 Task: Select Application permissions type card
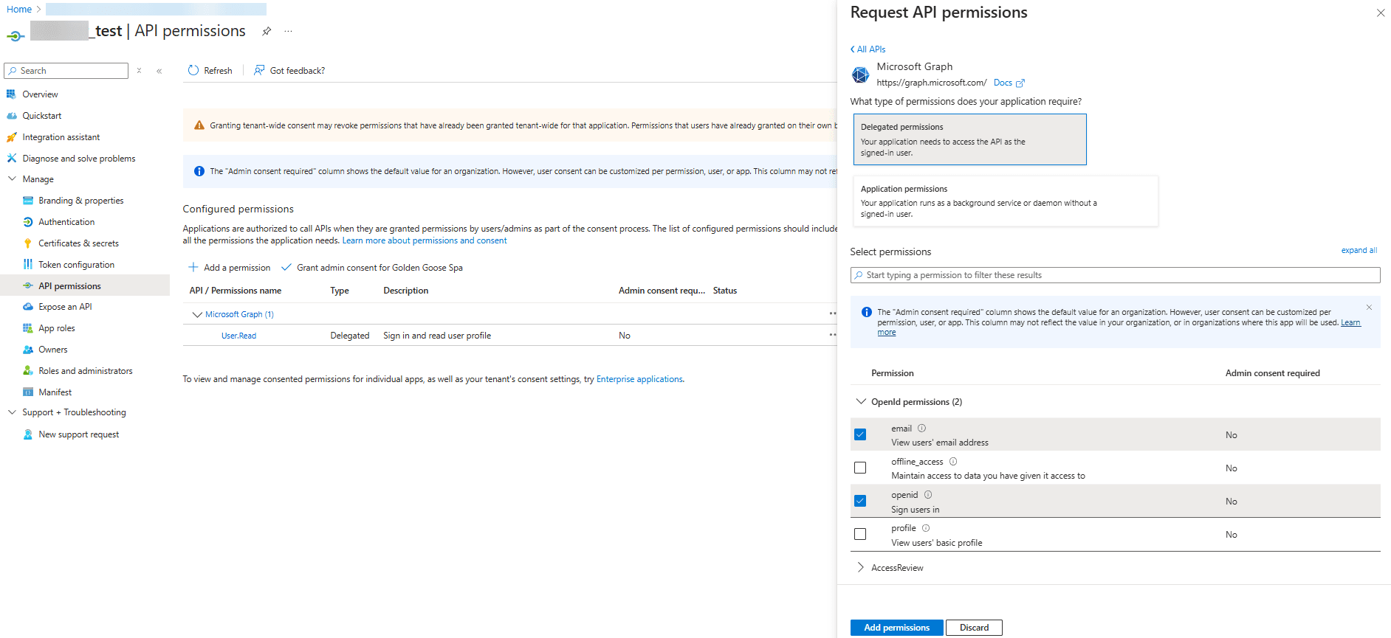click(x=1005, y=201)
